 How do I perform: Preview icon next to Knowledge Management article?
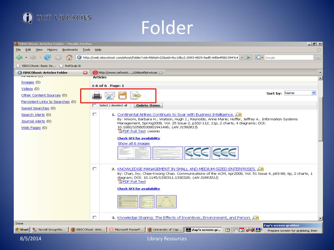(260, 169)
